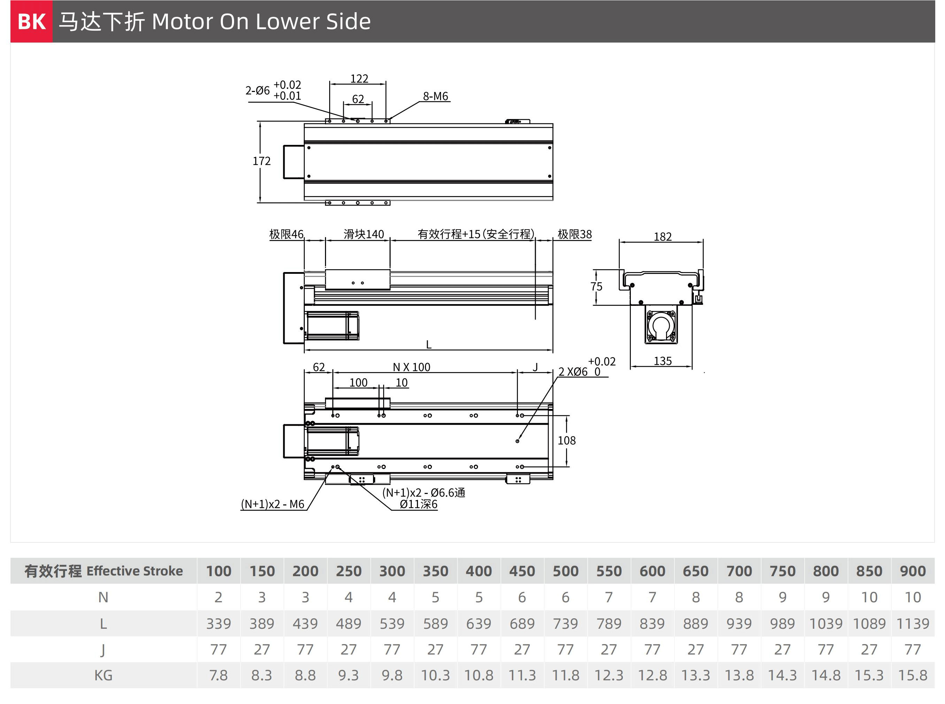Select the 122 dimension in top view
The width and height of the screenshot is (945, 704).
(359, 78)
